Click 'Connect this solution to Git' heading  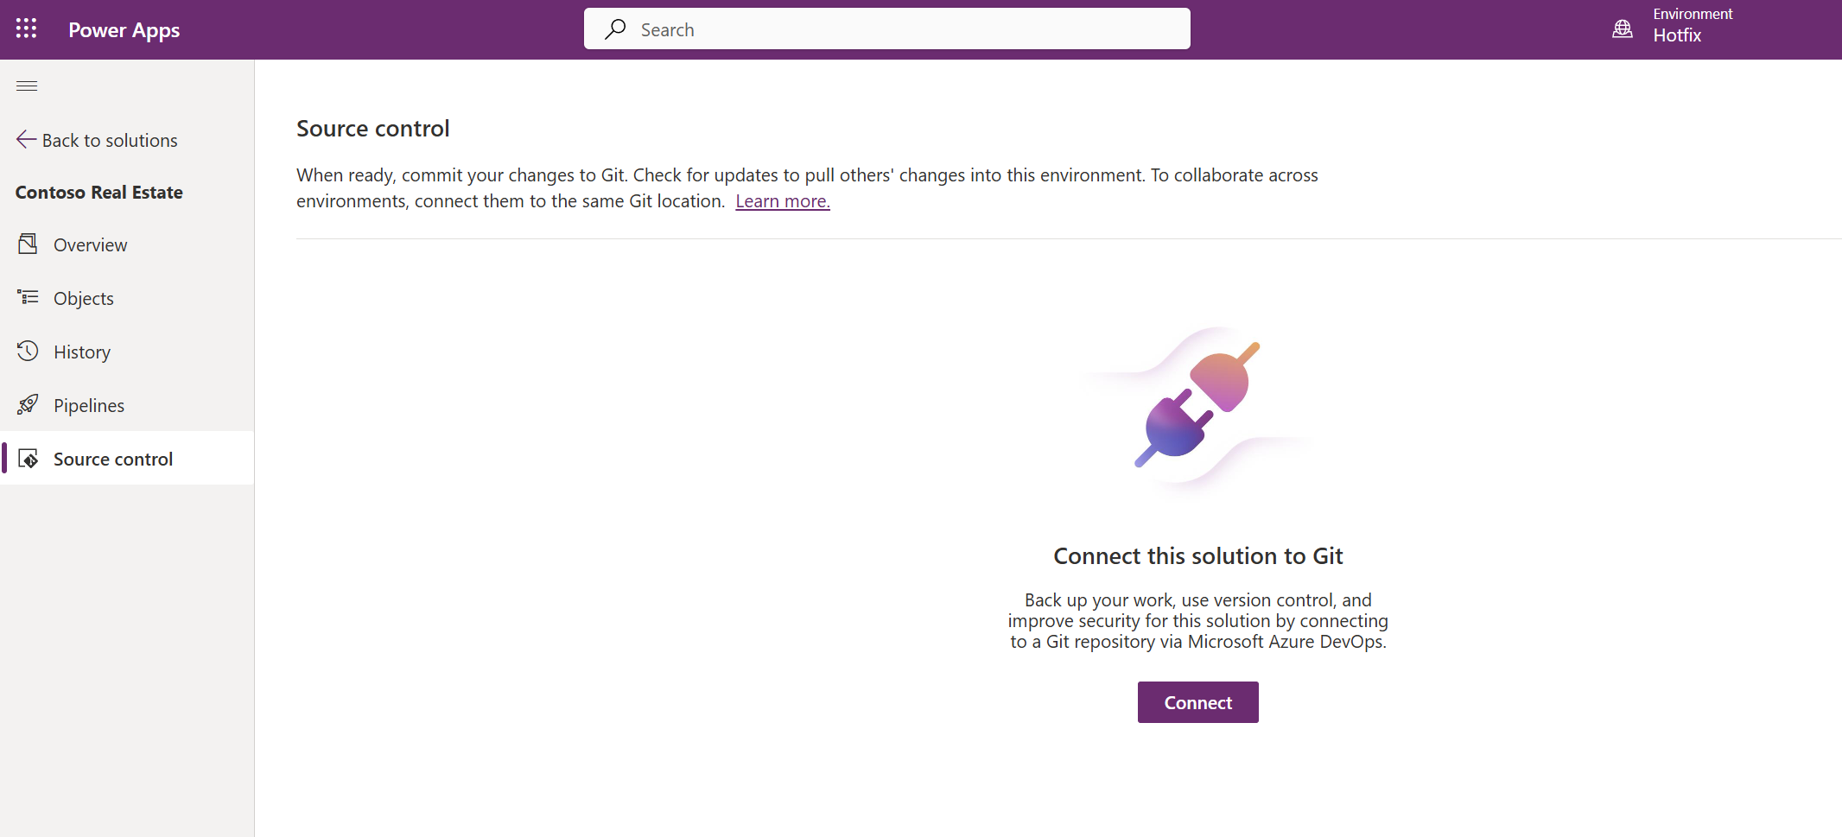click(x=1198, y=556)
